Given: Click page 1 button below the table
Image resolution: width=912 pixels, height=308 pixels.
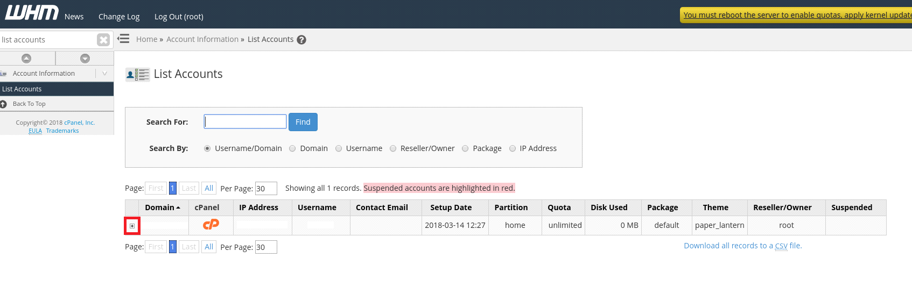Looking at the screenshot, I should point(173,247).
